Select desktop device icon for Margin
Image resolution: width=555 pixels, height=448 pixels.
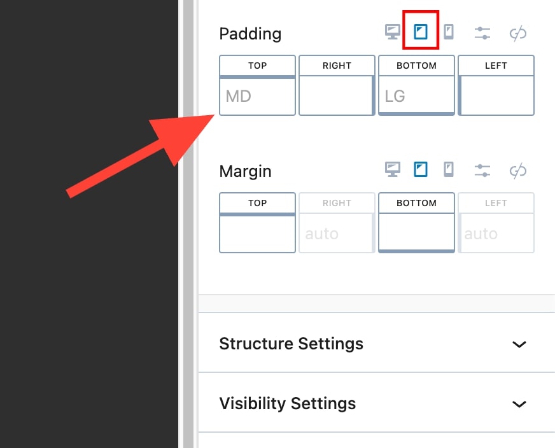tap(393, 170)
